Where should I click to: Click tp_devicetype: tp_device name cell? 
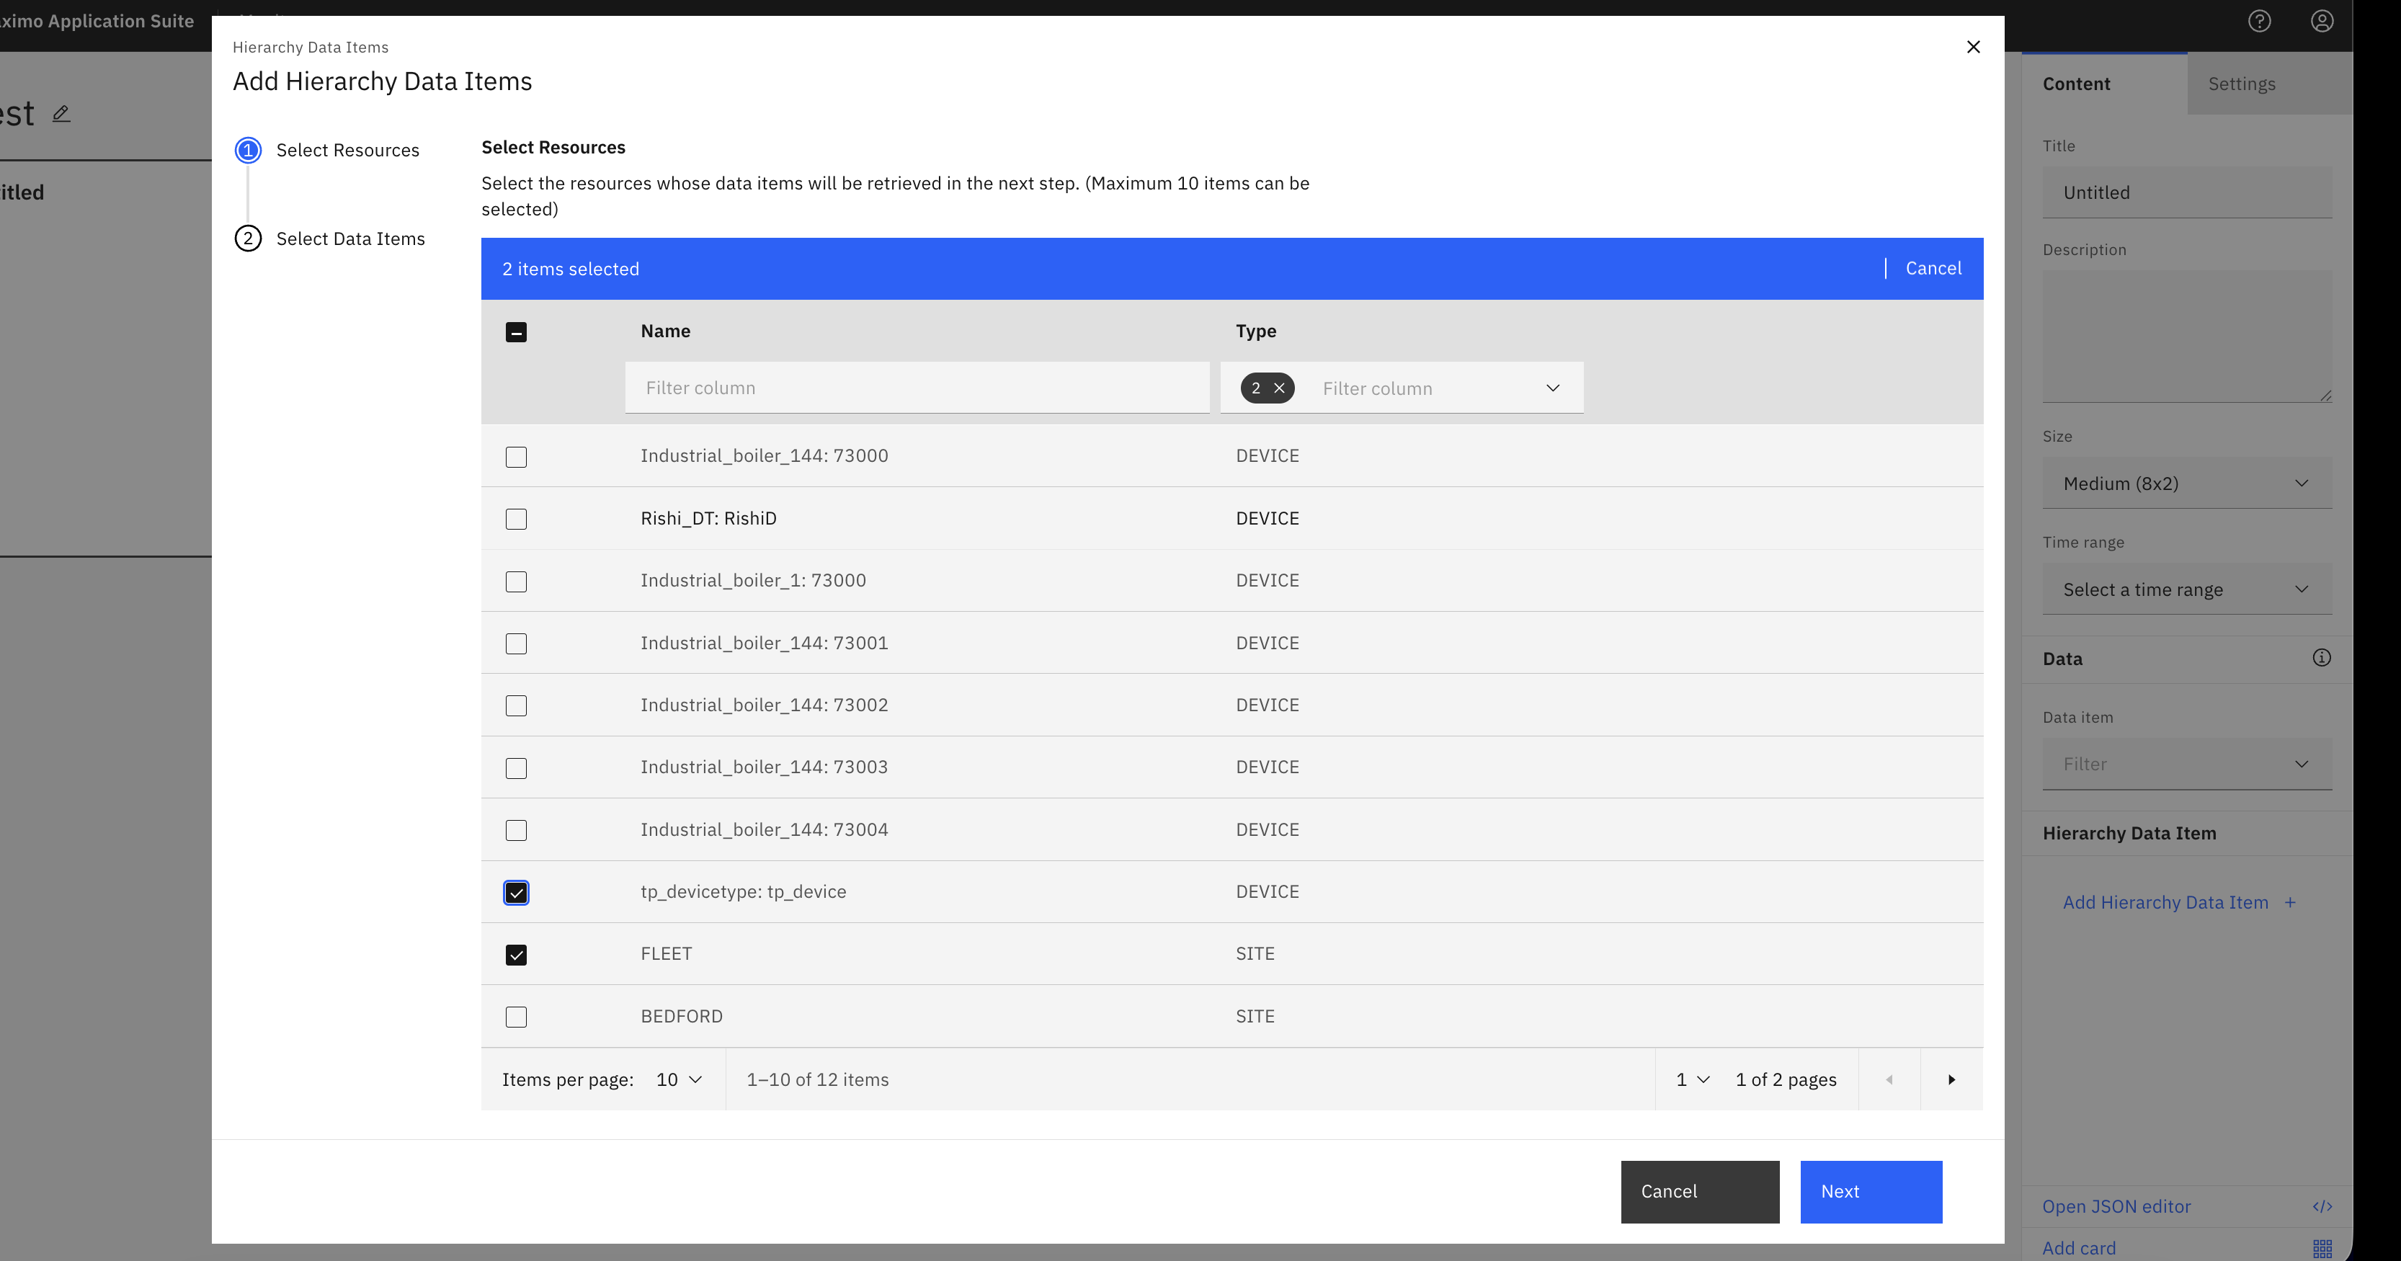point(743,891)
